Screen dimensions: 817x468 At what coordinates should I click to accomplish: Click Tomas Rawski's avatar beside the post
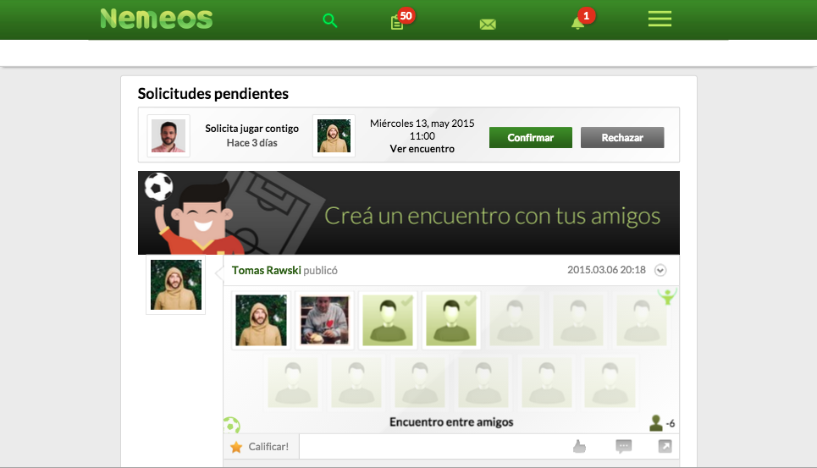[175, 284]
